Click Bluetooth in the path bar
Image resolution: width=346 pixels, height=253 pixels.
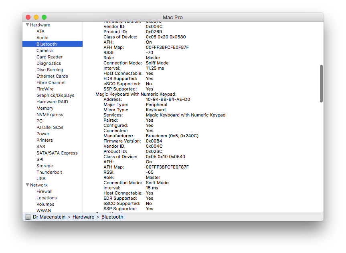112,217
